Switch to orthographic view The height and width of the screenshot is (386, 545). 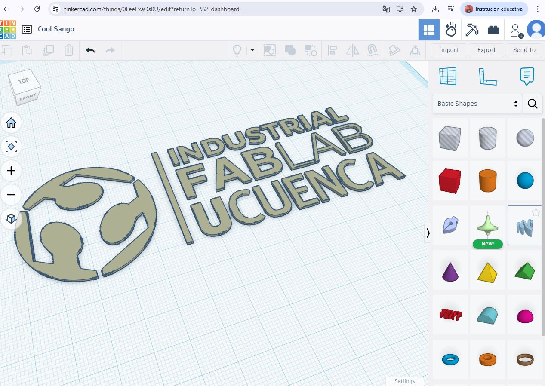[x=11, y=218]
